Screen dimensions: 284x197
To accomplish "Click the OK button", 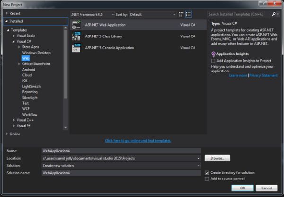I will click(x=242, y=188).
